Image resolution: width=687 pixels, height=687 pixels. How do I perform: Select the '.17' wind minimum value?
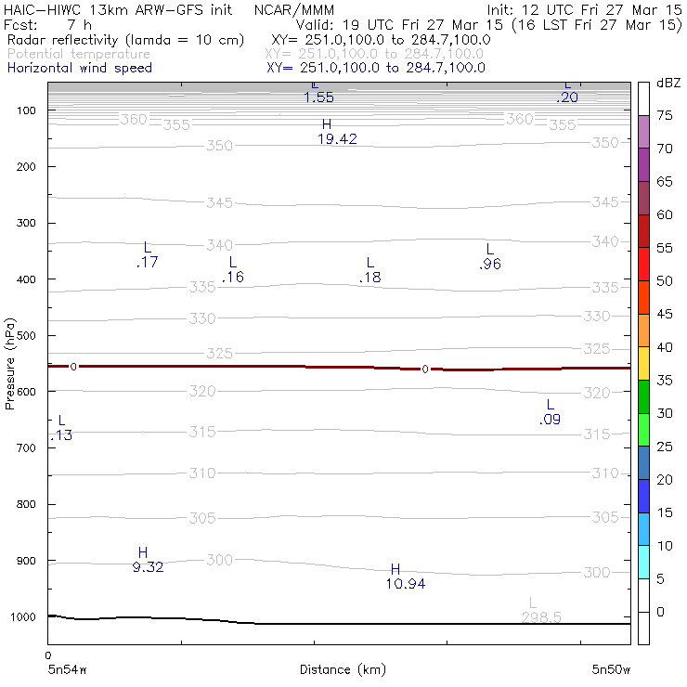click(148, 262)
